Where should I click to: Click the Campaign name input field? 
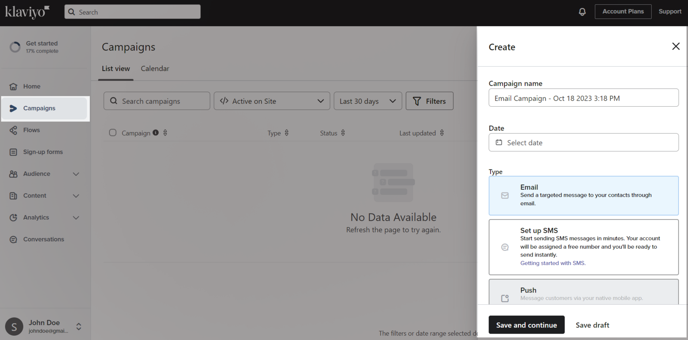click(x=584, y=98)
